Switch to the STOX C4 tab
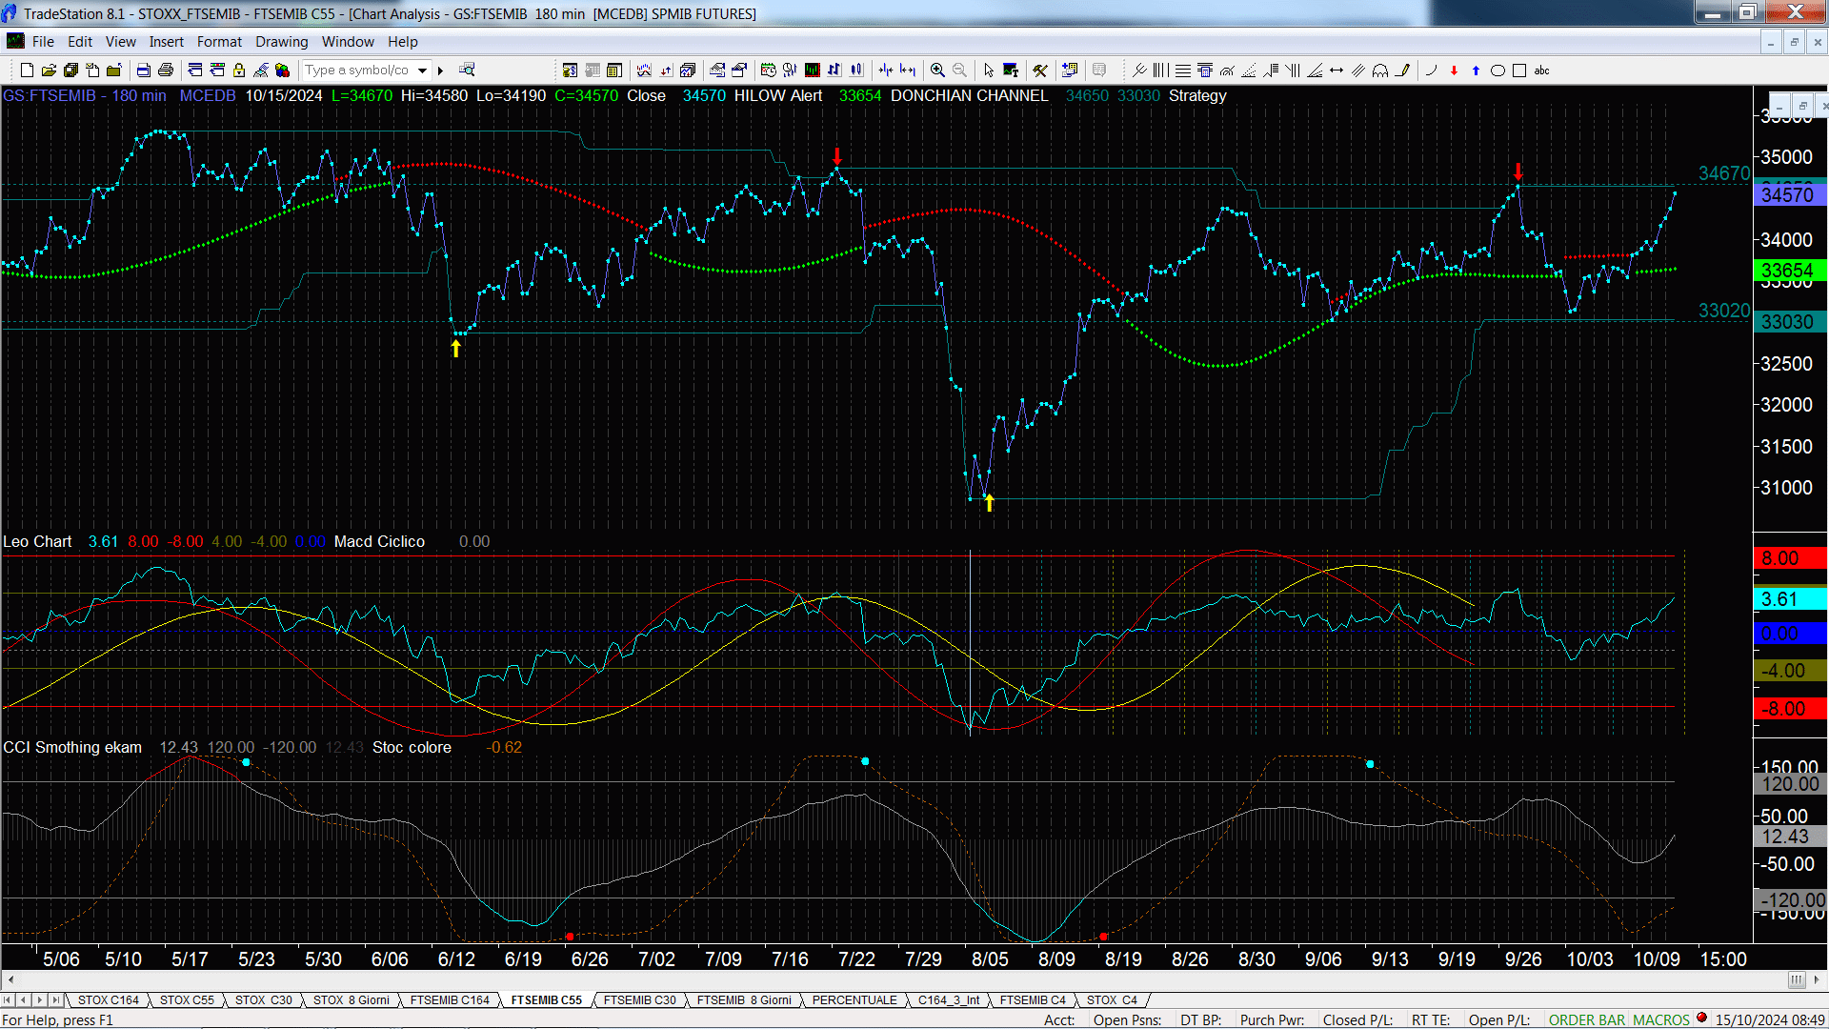The width and height of the screenshot is (1829, 1029). coord(1112,999)
